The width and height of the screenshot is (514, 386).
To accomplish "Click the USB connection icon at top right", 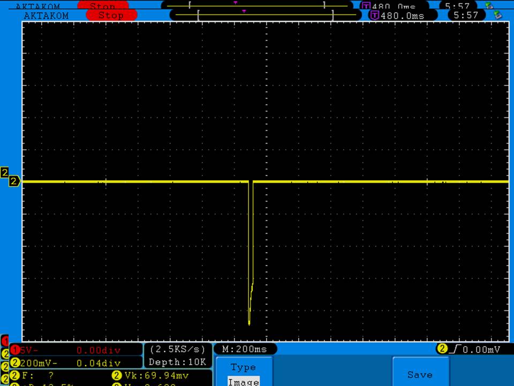I will coord(497,16).
